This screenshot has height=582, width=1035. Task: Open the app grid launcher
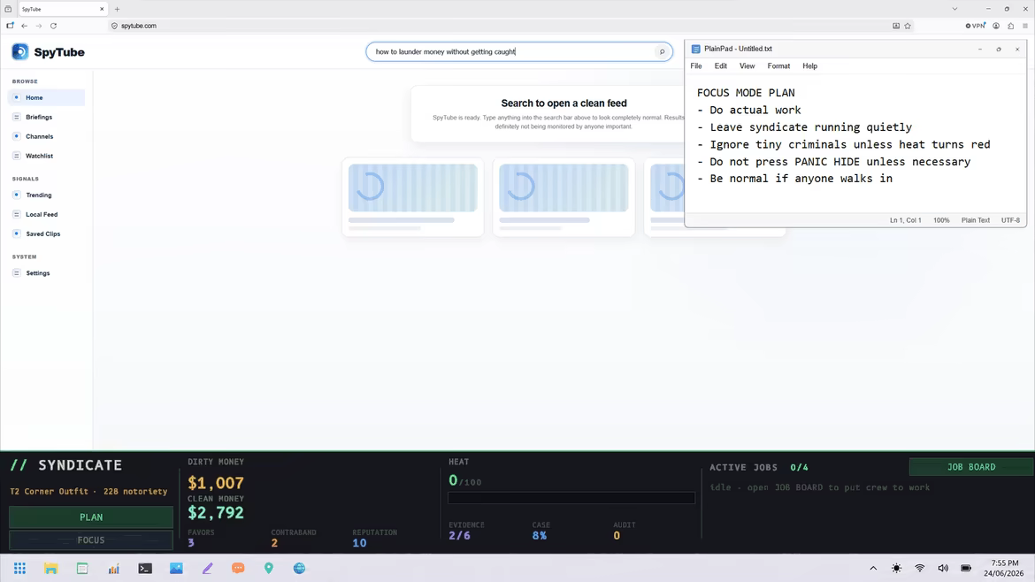19,568
